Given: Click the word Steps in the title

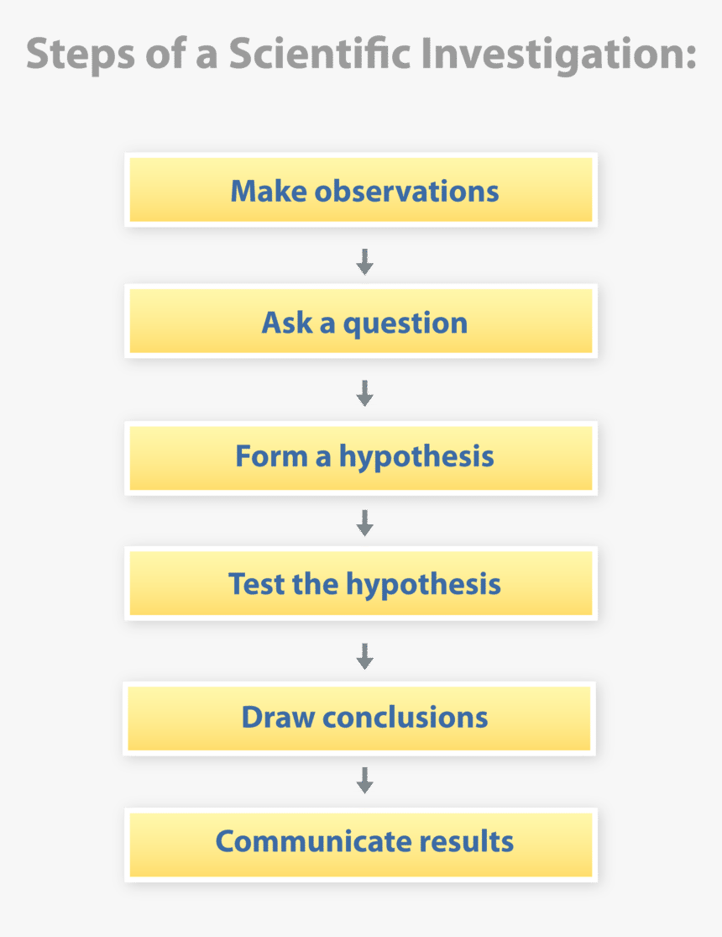Looking at the screenshot, I should pyautogui.click(x=81, y=55).
